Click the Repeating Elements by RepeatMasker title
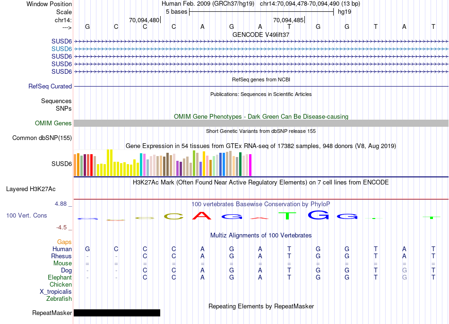 tap(261, 306)
